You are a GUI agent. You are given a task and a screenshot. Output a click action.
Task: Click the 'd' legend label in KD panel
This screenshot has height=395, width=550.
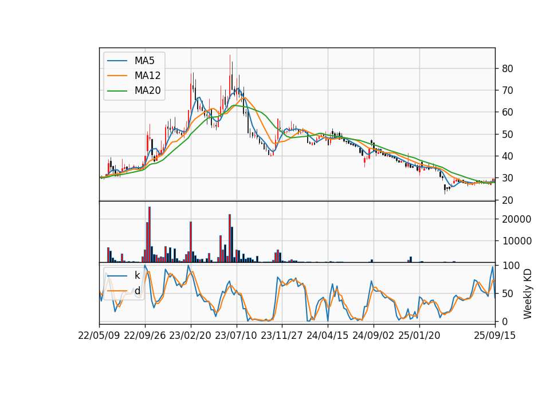tap(137, 291)
